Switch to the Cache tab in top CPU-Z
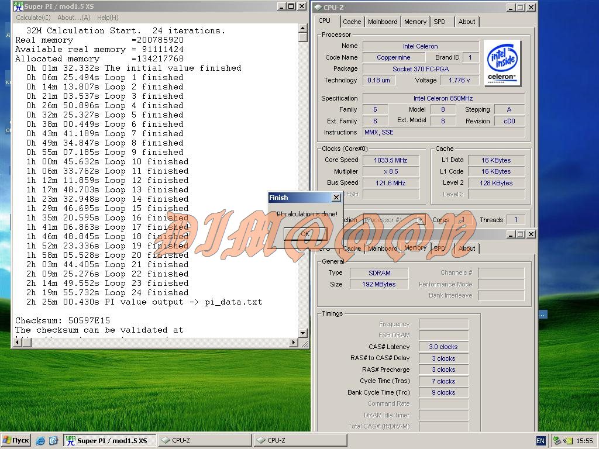The width and height of the screenshot is (599, 449). click(352, 22)
